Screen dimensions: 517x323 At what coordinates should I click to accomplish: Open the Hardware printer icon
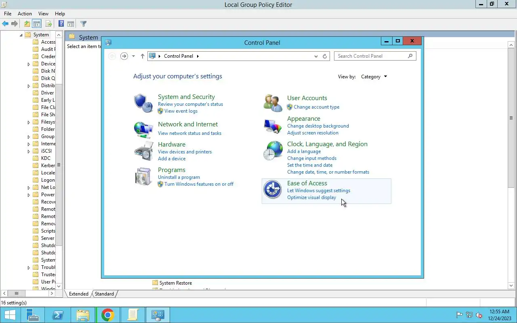point(143,151)
